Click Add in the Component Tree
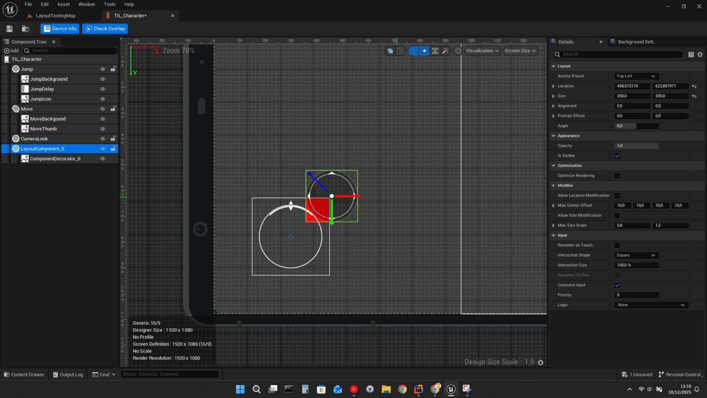 [11, 51]
